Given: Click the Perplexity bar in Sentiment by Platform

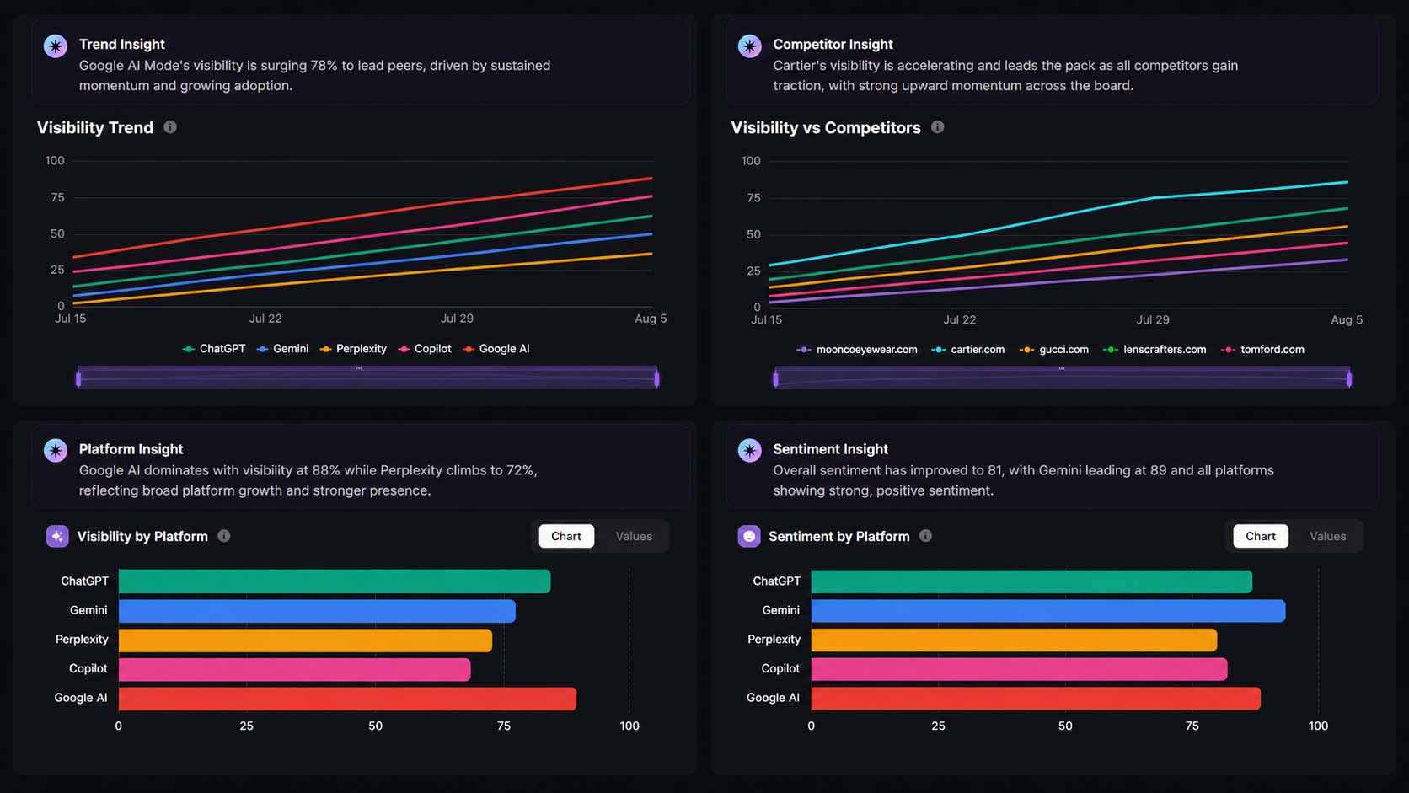Looking at the screenshot, I should (1015, 640).
